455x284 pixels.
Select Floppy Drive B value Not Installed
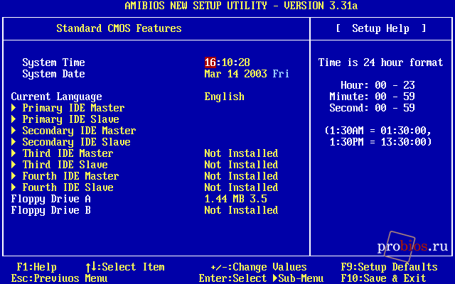[x=242, y=210]
